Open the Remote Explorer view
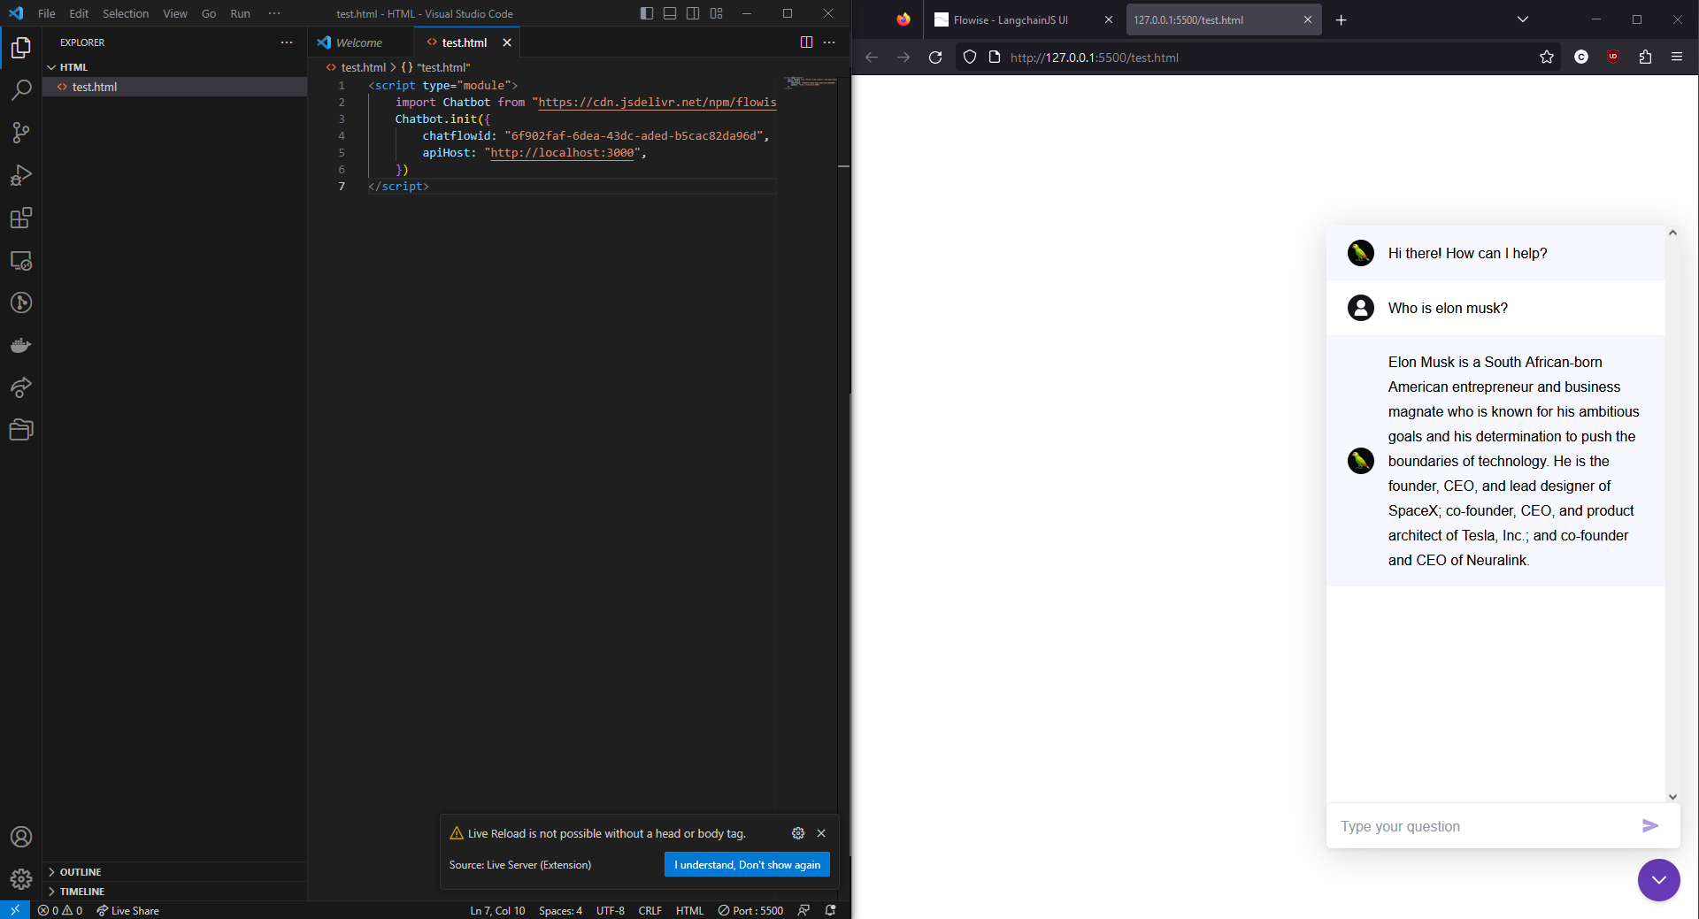1699x919 pixels. [21, 261]
